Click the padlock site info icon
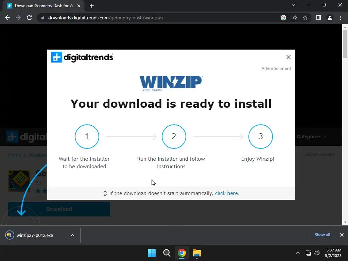The height and width of the screenshot is (261, 348). coord(43,18)
